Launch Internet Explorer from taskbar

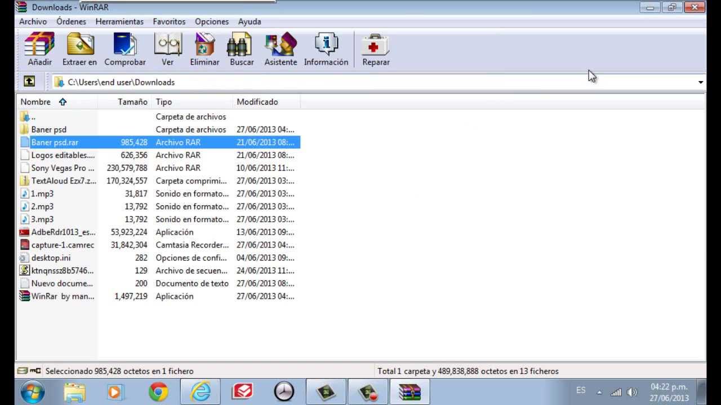point(200,391)
